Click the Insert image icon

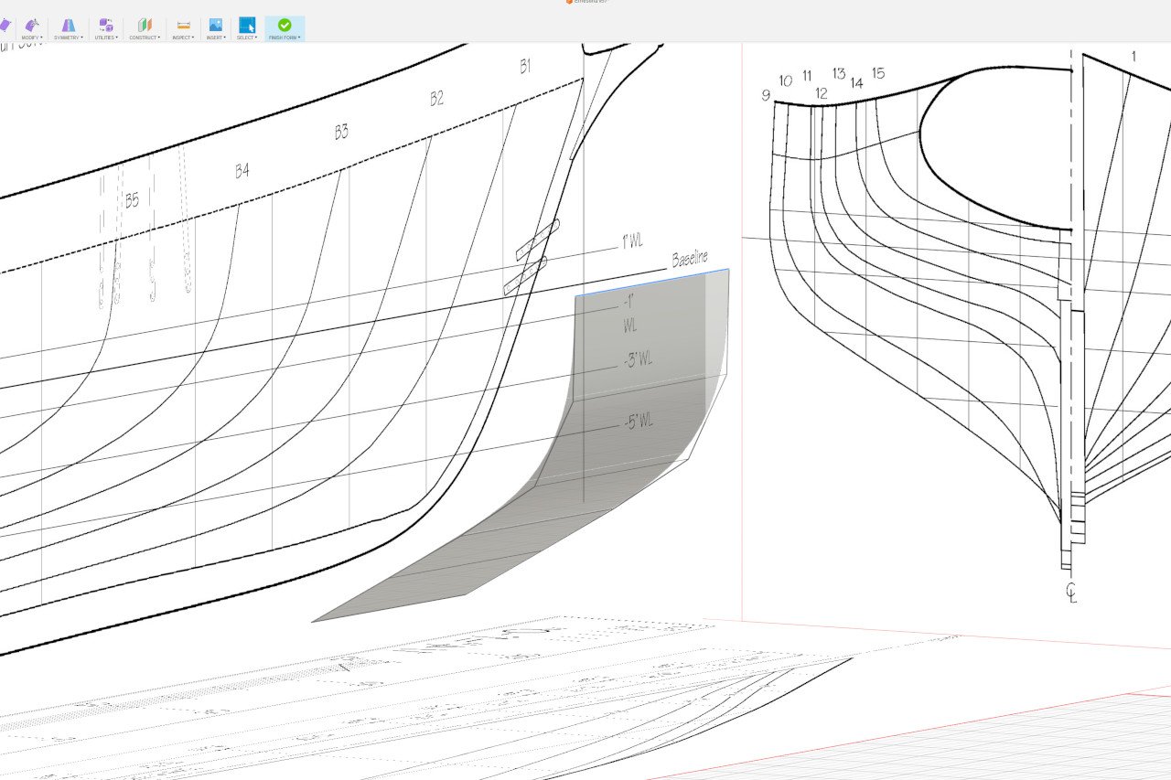(x=216, y=25)
